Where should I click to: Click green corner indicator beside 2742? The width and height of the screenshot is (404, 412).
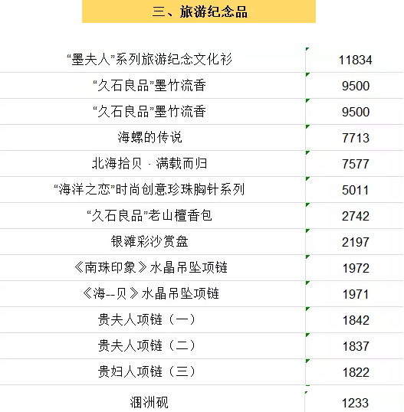tap(307, 205)
